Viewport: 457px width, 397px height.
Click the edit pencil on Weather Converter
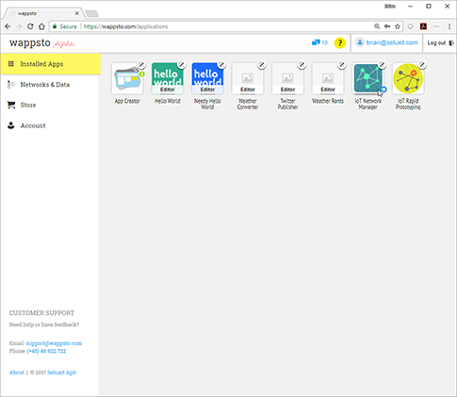tap(262, 65)
